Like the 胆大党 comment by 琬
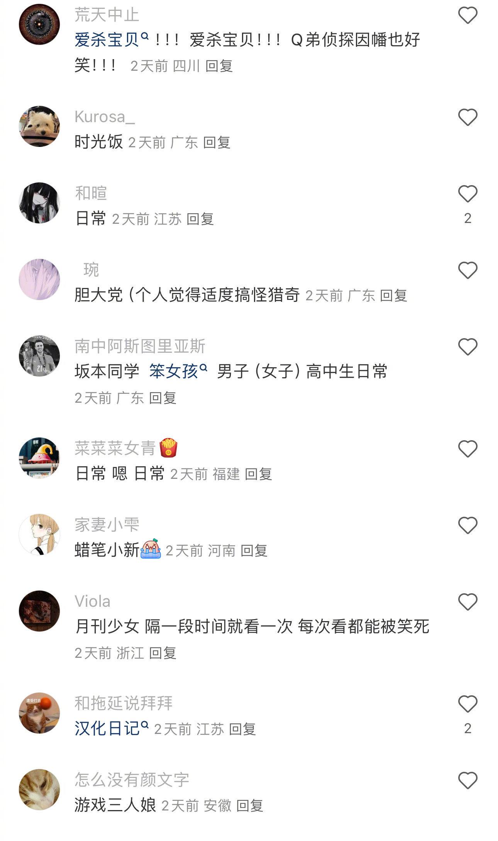Image resolution: width=498 pixels, height=841 pixels. click(x=468, y=270)
